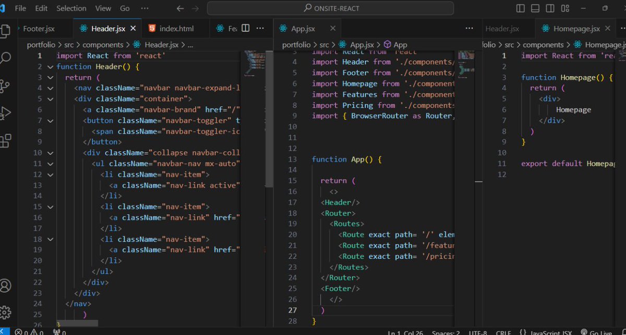The width and height of the screenshot is (626, 335).
Task: Open the View menu
Action: coord(103,8)
